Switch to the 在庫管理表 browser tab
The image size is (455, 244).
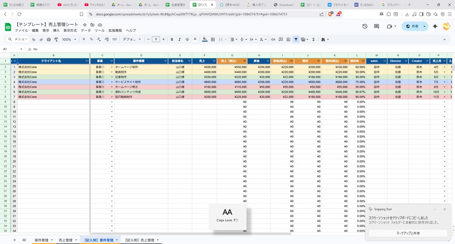pyautogui.click(x=176, y=5)
